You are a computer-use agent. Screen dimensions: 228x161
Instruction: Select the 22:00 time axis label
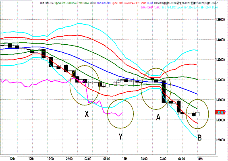pyautogui.click(x=69, y=159)
